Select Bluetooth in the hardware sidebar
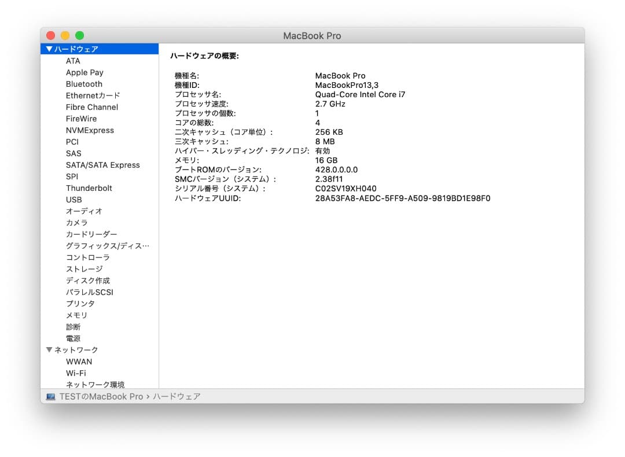The height and width of the screenshot is (457, 625). click(84, 84)
